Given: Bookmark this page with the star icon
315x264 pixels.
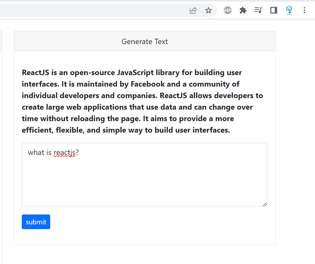Looking at the screenshot, I should [208, 10].
